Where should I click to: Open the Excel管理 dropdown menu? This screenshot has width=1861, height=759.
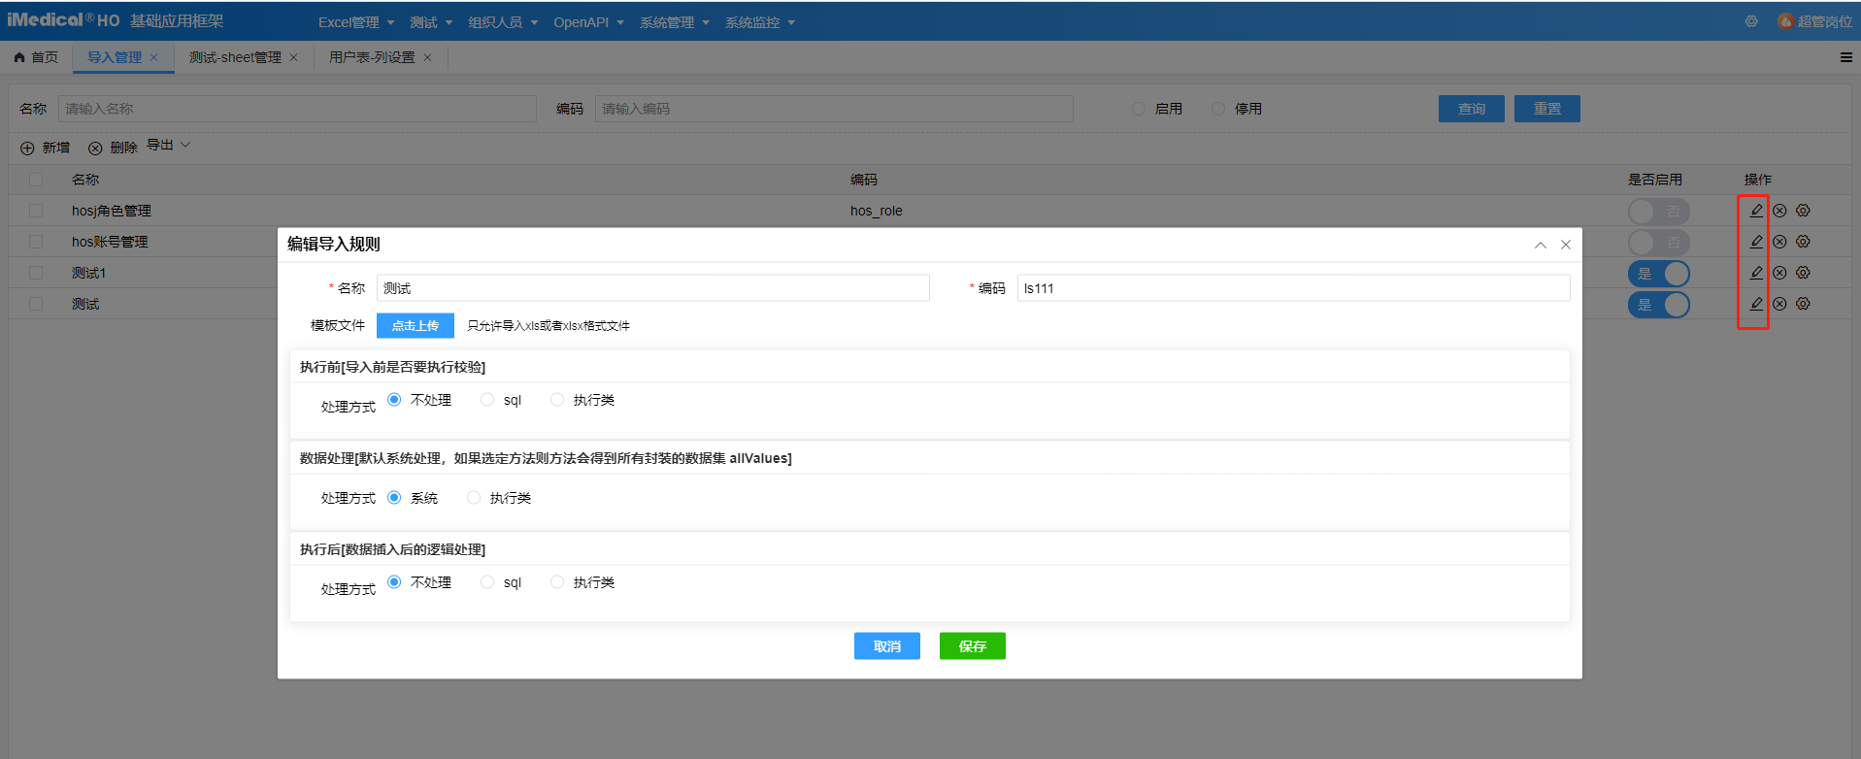[x=356, y=22]
